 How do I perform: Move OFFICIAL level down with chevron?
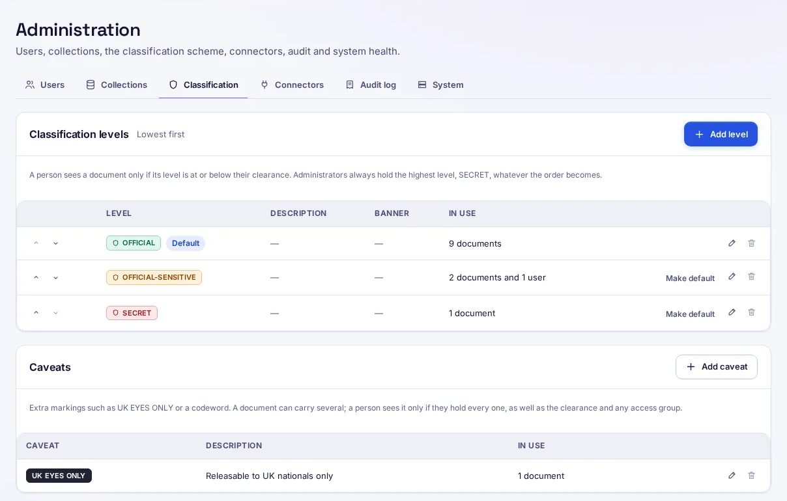(x=55, y=243)
